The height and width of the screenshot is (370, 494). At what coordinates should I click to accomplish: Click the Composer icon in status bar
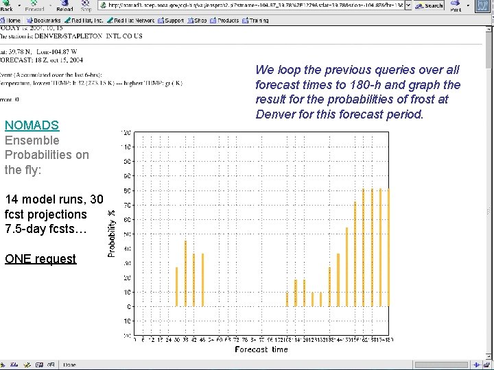pyautogui.click(x=27, y=365)
